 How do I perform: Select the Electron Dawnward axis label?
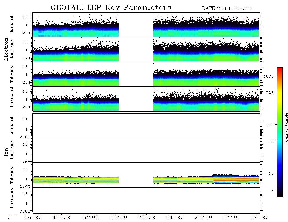[x=12, y=97]
